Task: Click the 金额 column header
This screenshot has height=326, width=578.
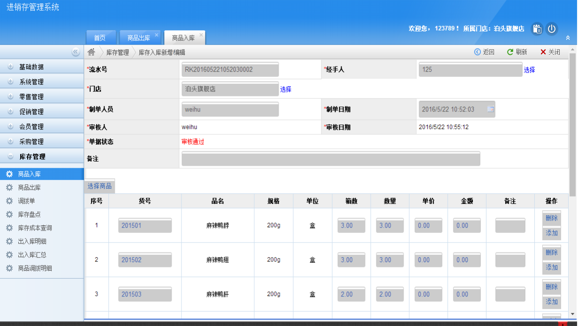Action: (x=467, y=201)
